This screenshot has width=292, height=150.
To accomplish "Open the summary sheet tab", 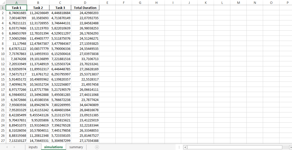I will click(x=76, y=147).
